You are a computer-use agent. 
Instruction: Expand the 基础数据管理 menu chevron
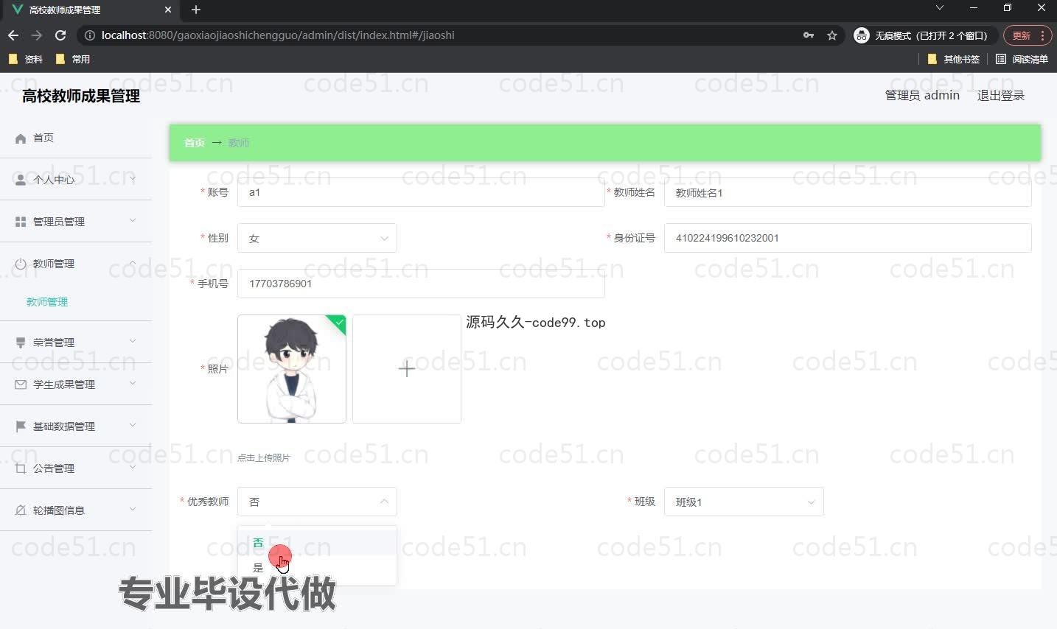(133, 426)
